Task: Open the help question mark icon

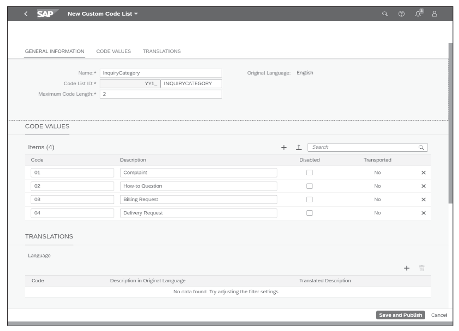Action: click(x=401, y=14)
